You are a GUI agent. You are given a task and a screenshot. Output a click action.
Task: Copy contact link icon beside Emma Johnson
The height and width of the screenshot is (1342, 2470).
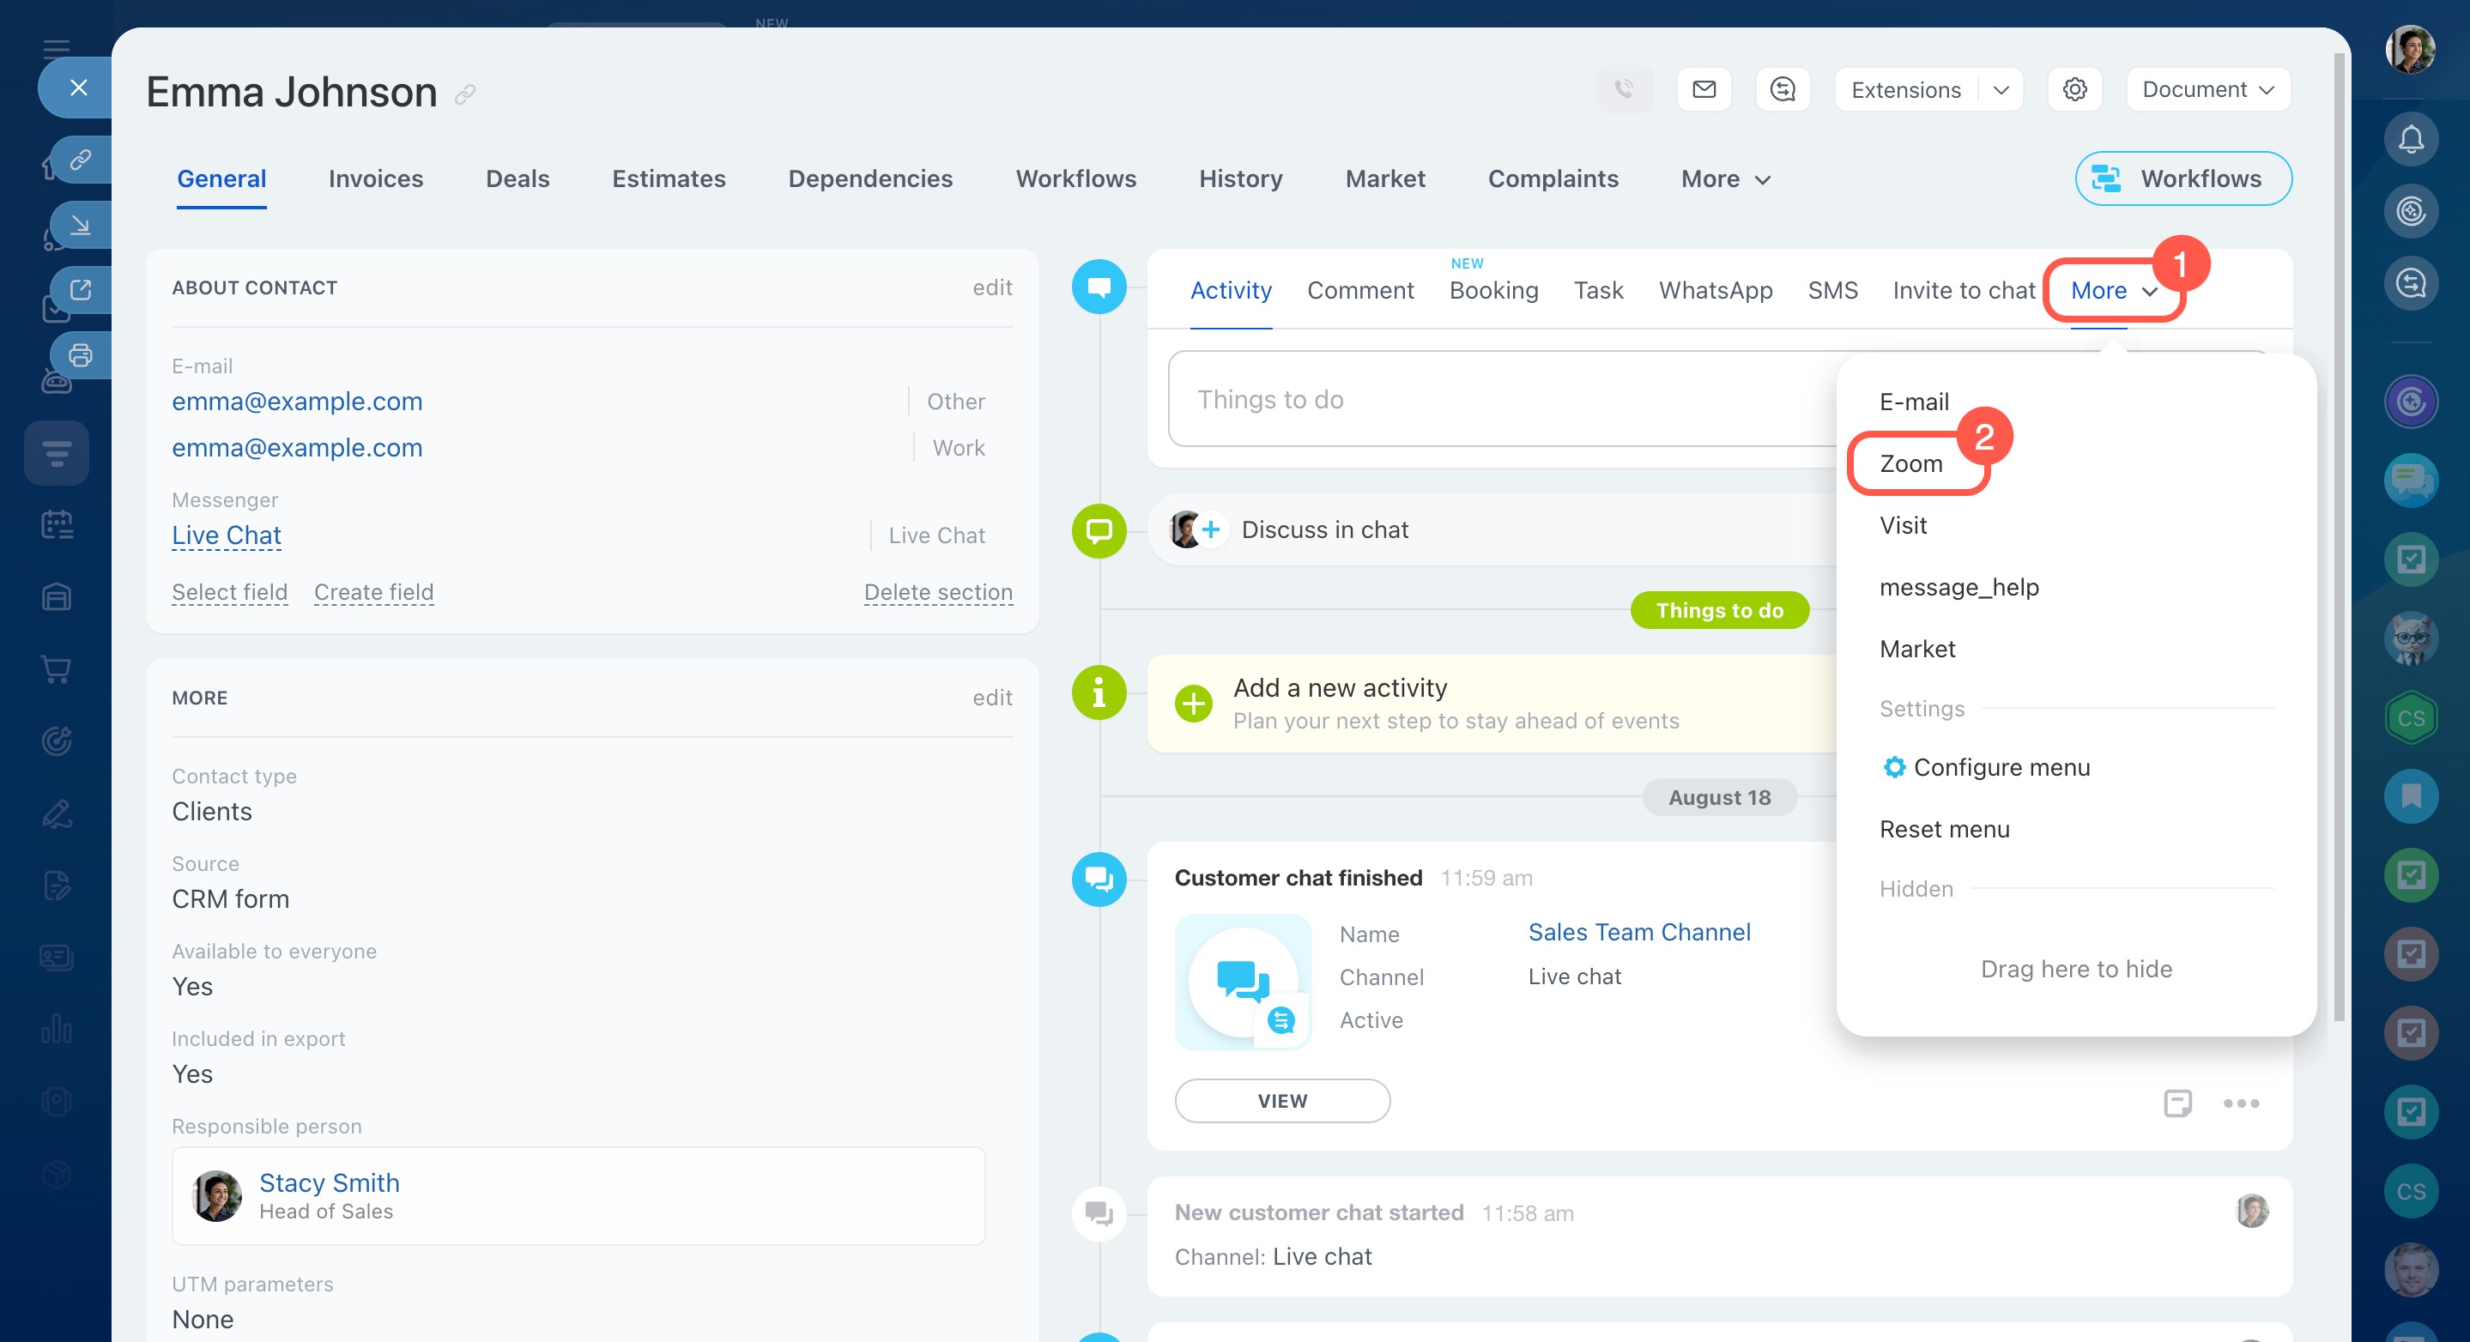pos(465,94)
